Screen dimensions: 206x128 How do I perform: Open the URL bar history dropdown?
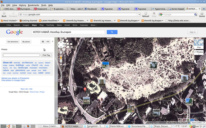click(139, 14)
